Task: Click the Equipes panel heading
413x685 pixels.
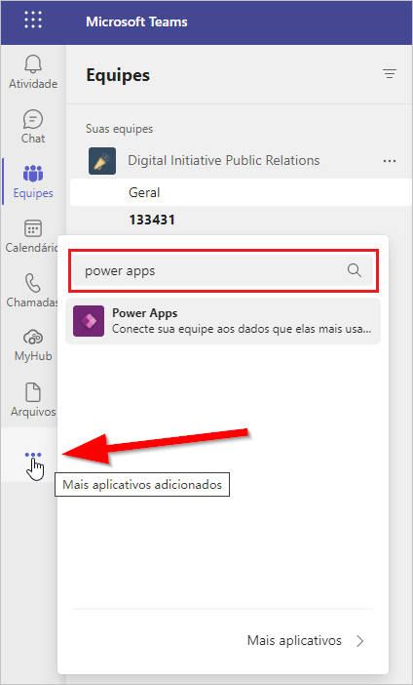Action: (x=118, y=75)
